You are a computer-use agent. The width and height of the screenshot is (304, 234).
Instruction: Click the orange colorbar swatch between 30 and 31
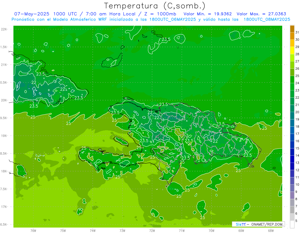pyautogui.click(x=292, y=36)
